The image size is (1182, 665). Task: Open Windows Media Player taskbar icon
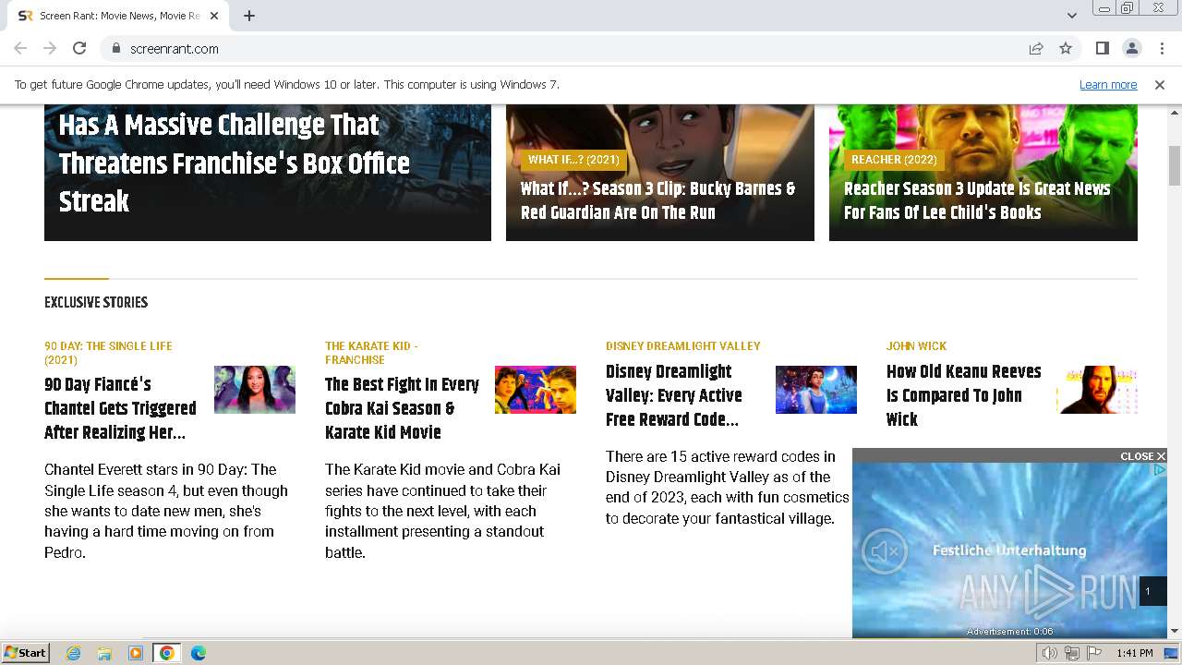click(x=136, y=653)
